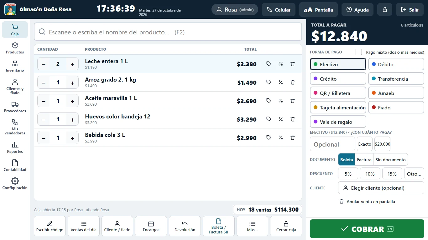Click the price tag icon for Leche entera
Screen dimensions: 428x240
tap(269, 64)
